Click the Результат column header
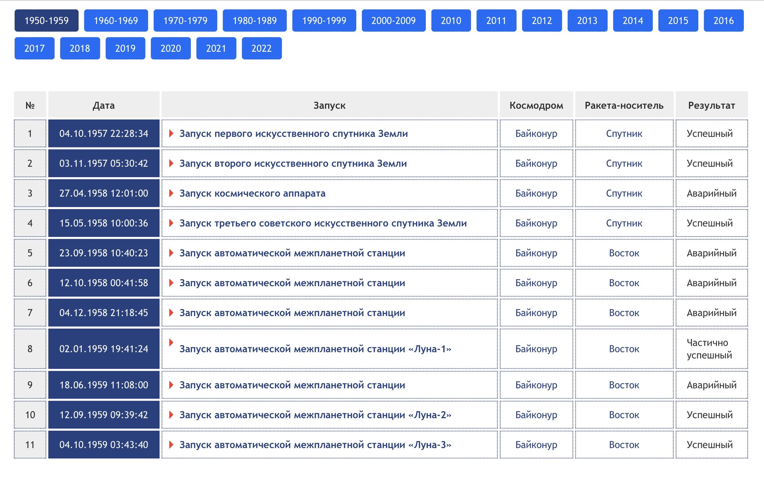This screenshot has height=480, width=764. (x=711, y=105)
